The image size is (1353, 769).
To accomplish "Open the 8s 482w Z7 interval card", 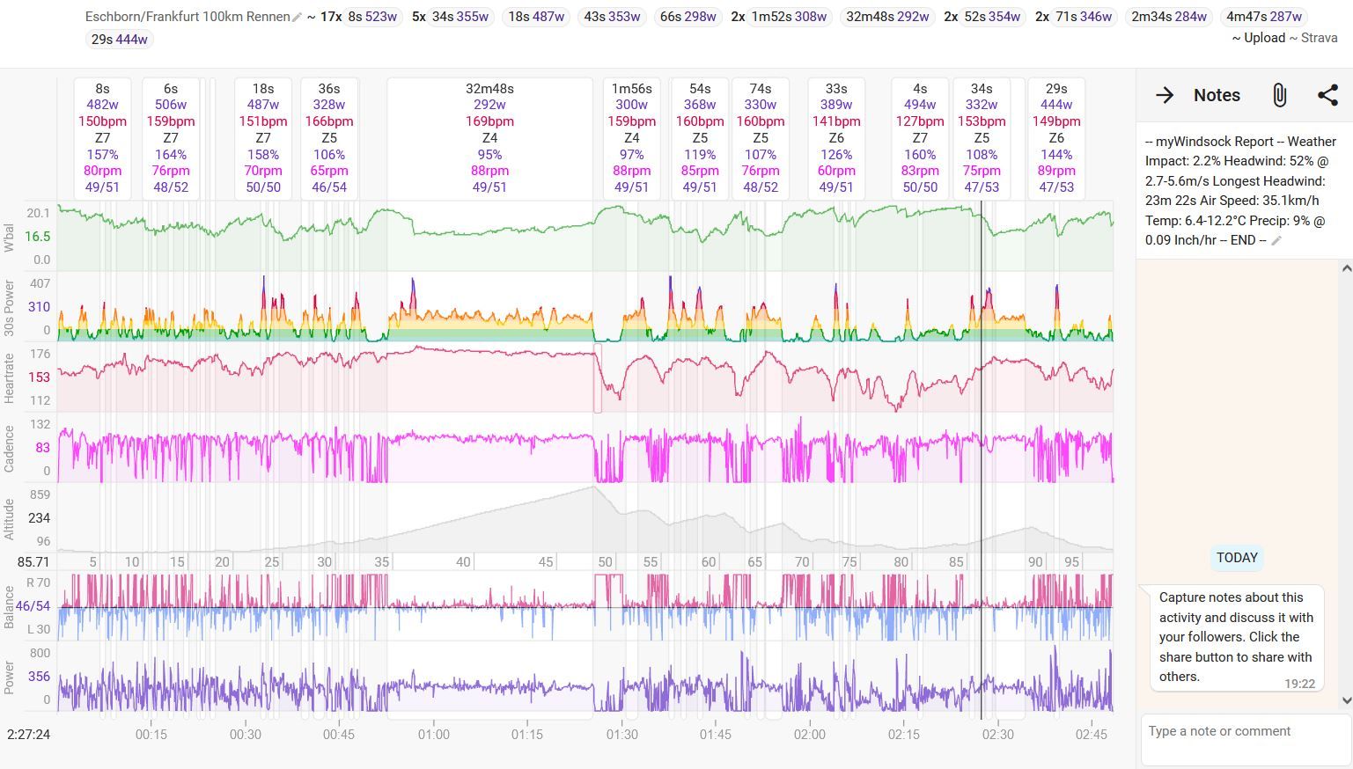I will click(x=102, y=138).
